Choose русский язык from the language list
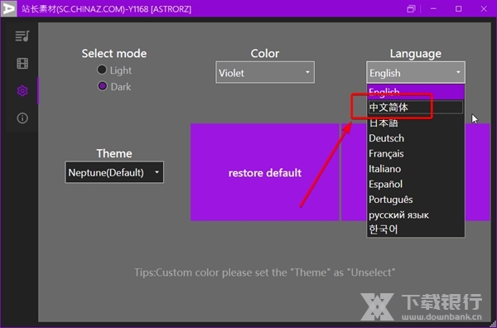 pos(416,215)
